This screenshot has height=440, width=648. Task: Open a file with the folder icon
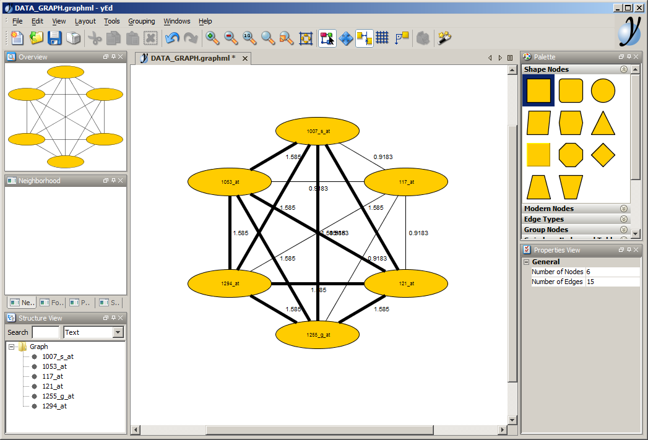pos(36,38)
